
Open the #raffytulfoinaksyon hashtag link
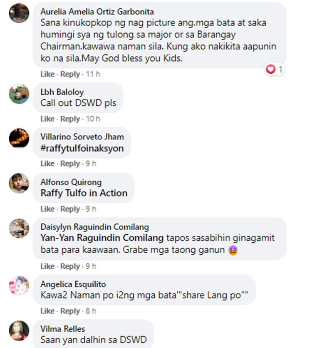(82, 148)
